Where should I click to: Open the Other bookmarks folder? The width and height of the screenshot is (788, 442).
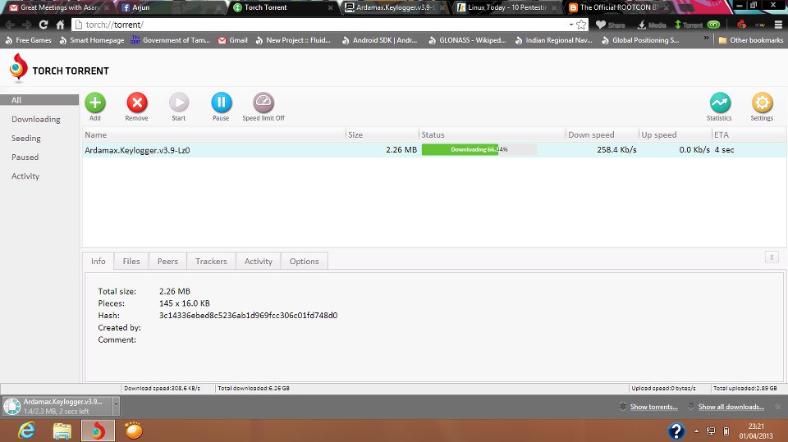tap(751, 40)
